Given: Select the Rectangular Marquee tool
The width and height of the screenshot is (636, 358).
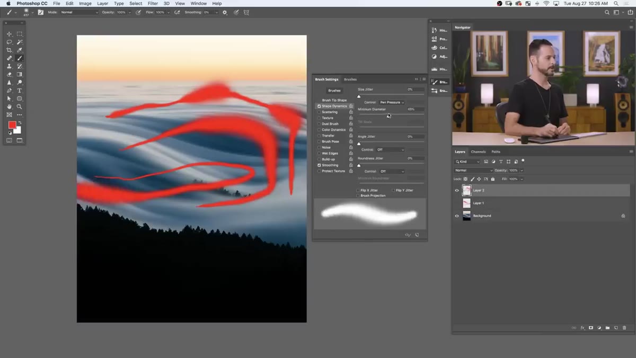Looking at the screenshot, I should 20,34.
